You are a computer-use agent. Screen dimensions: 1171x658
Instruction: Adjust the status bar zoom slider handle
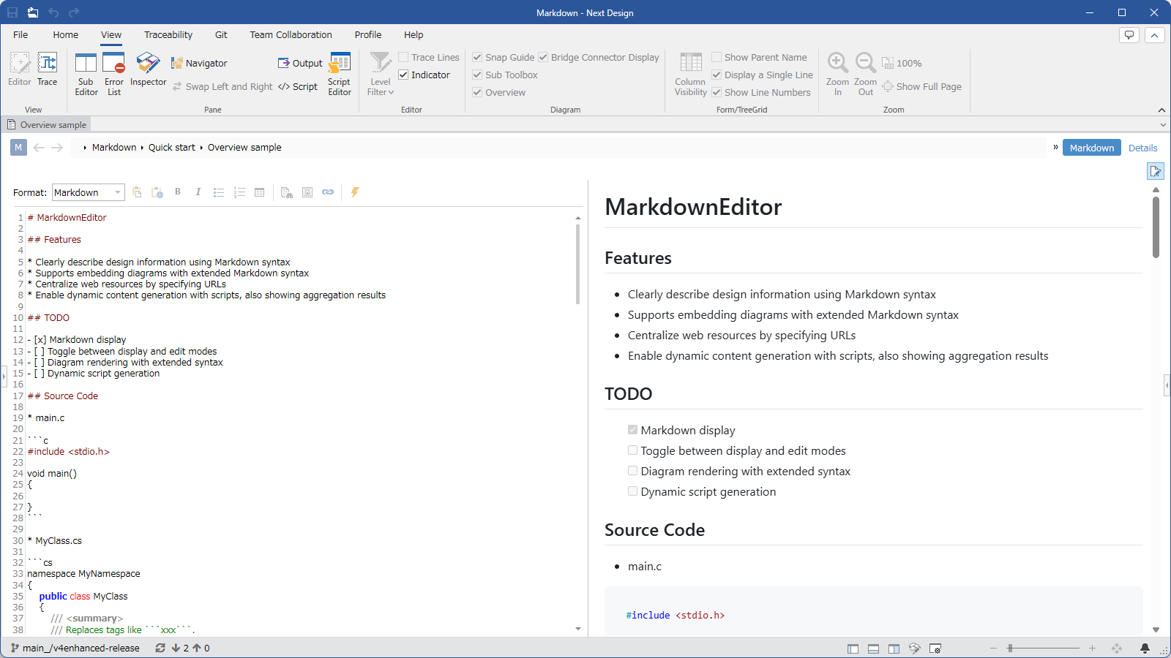[x=1010, y=648]
